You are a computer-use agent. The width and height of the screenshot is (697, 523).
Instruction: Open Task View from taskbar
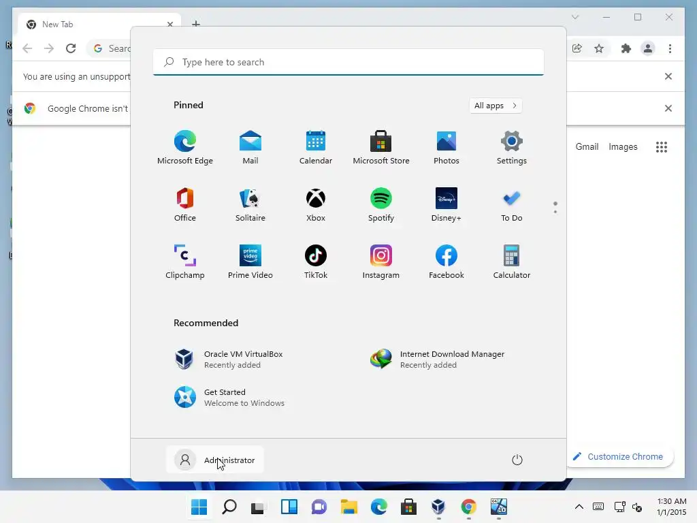258,507
